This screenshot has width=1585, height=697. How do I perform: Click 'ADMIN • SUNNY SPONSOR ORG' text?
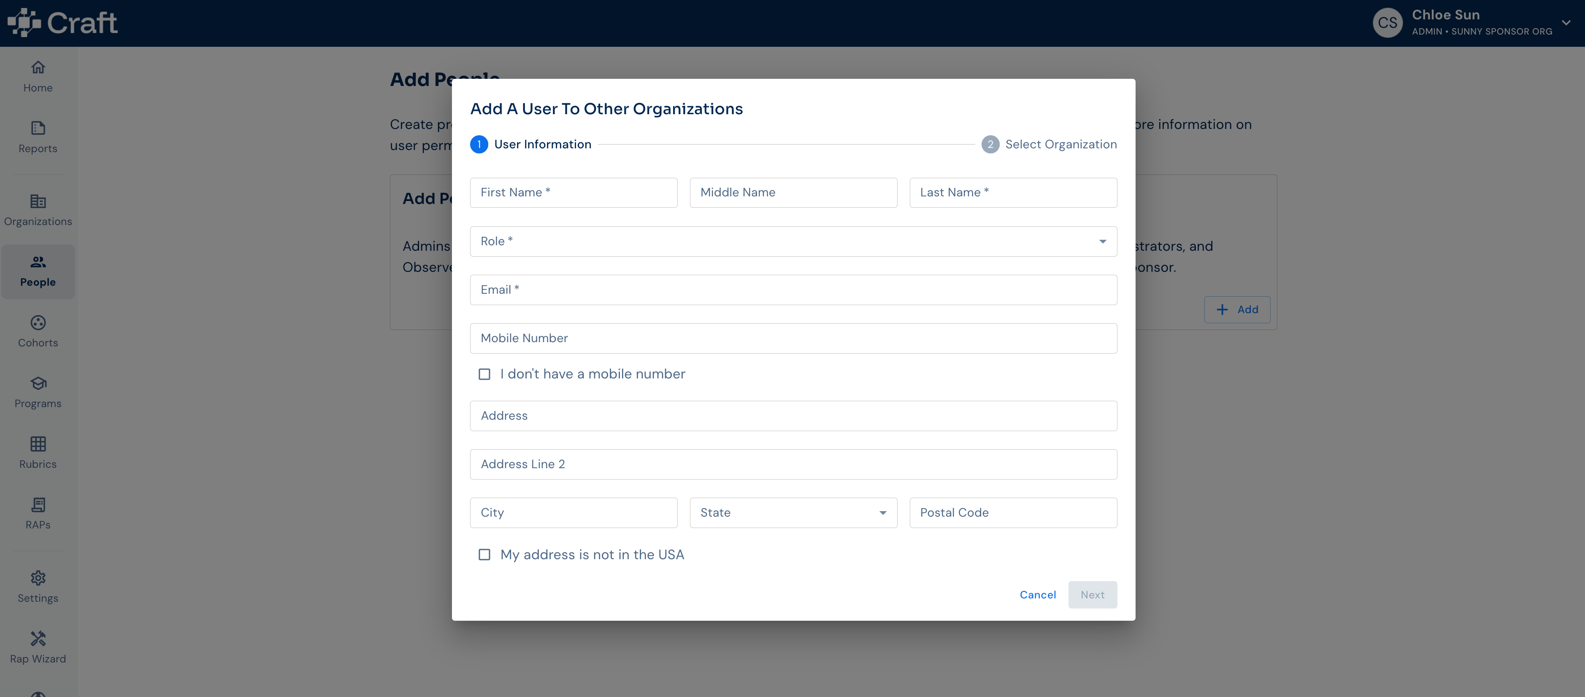tap(1482, 31)
